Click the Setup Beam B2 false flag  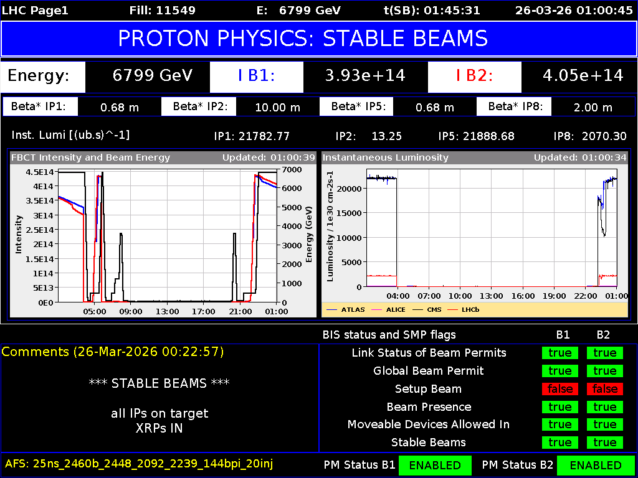tap(603, 388)
